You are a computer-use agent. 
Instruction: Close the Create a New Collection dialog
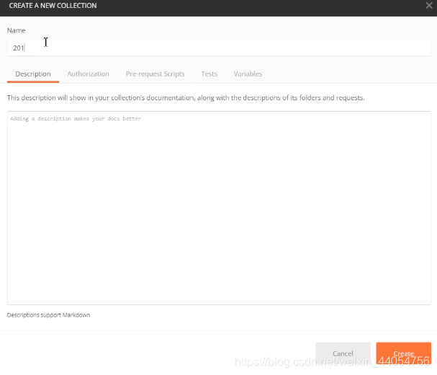coord(429,5)
